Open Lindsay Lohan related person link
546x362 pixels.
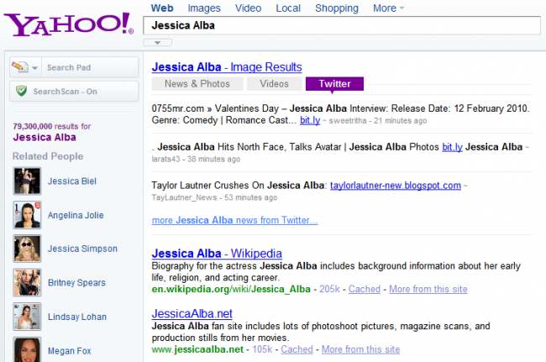click(77, 317)
